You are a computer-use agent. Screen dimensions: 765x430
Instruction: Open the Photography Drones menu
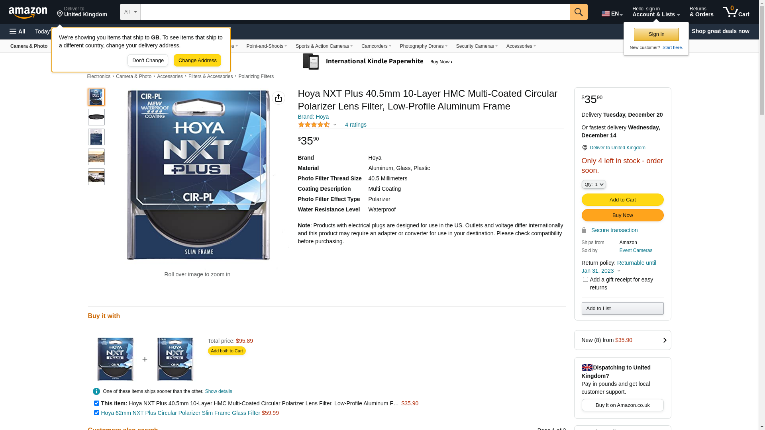pos(423,46)
